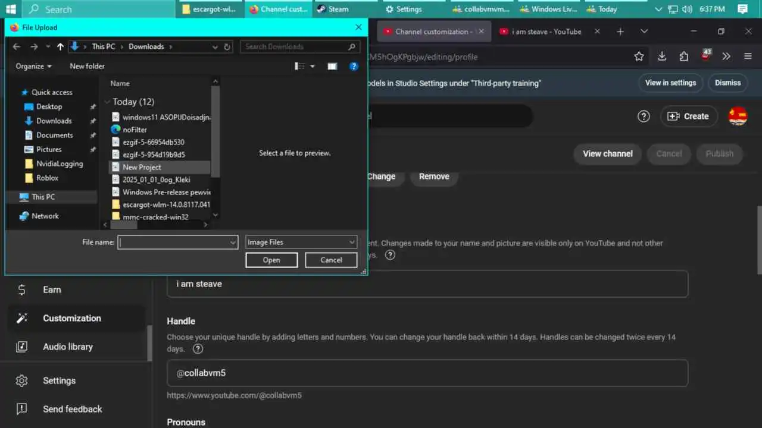762x428 pixels.
Task: Open Pictures from Quick access
Action: (x=49, y=149)
